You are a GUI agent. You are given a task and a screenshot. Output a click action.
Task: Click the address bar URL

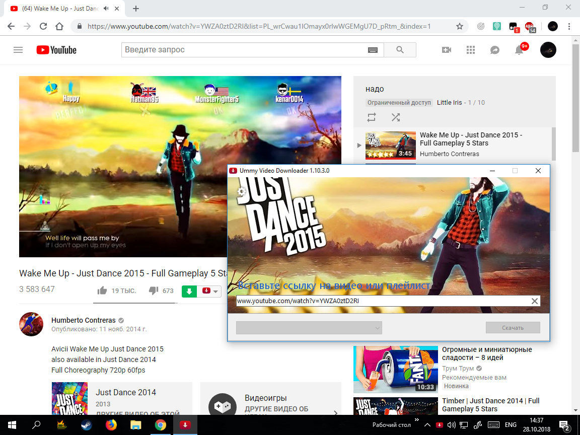259,26
